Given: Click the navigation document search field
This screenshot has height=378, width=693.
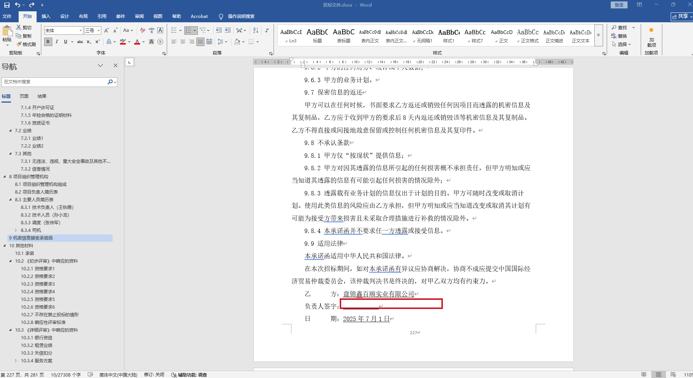Looking at the screenshot, I should click(x=54, y=82).
